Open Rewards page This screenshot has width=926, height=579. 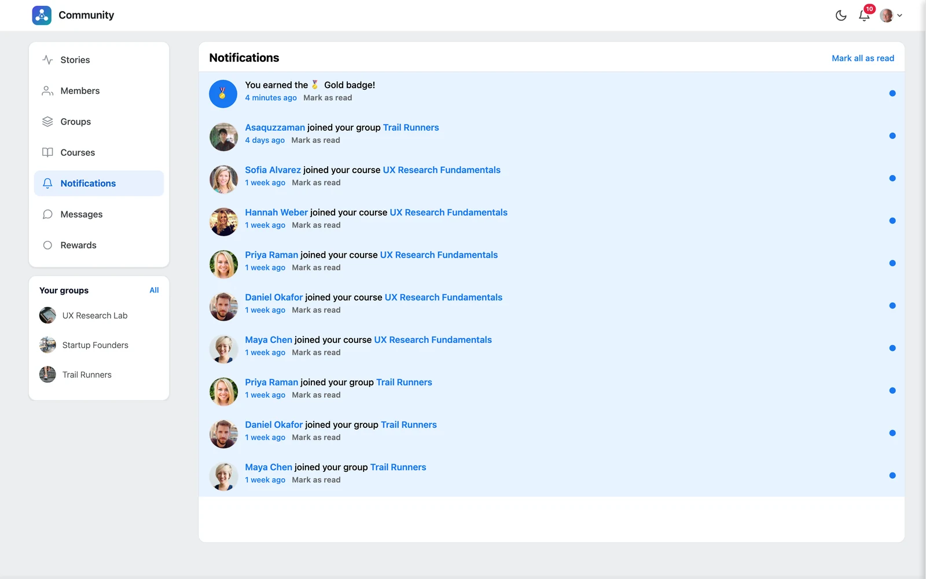pos(99,245)
